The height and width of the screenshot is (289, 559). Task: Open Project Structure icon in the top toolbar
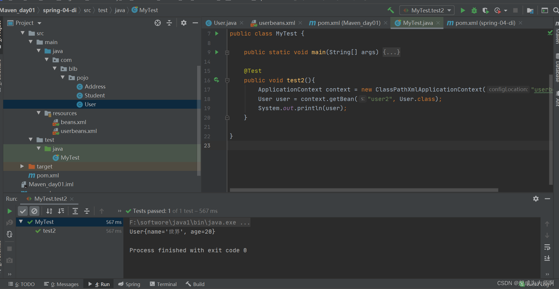click(x=530, y=11)
